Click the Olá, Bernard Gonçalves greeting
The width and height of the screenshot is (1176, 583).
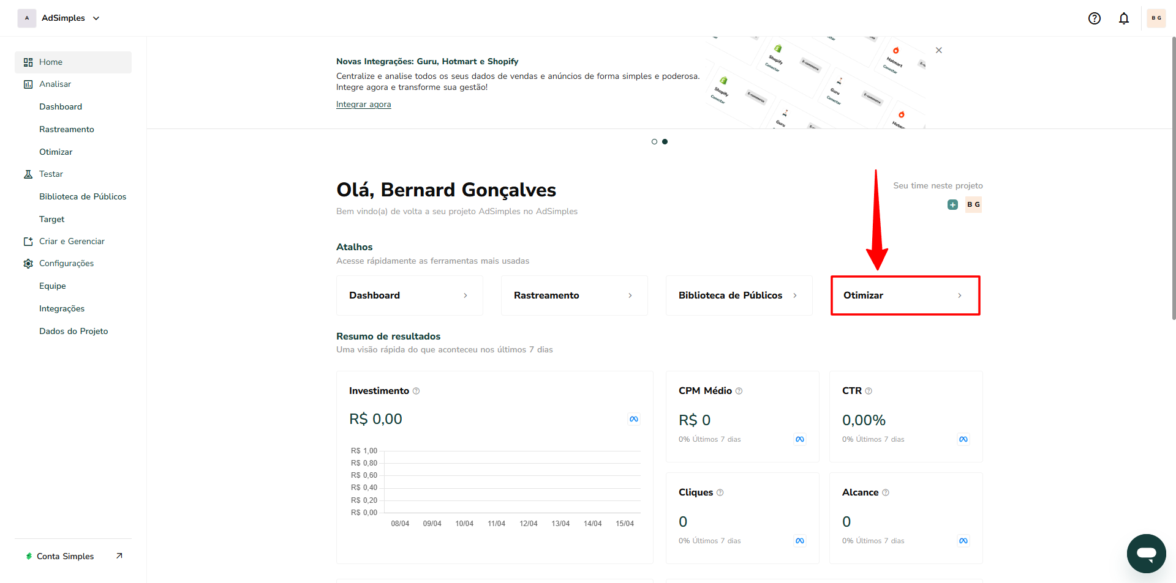(x=446, y=190)
